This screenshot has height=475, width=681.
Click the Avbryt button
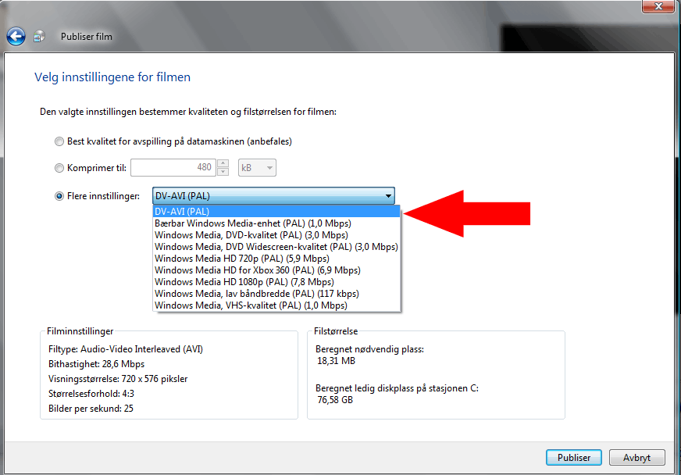point(636,458)
